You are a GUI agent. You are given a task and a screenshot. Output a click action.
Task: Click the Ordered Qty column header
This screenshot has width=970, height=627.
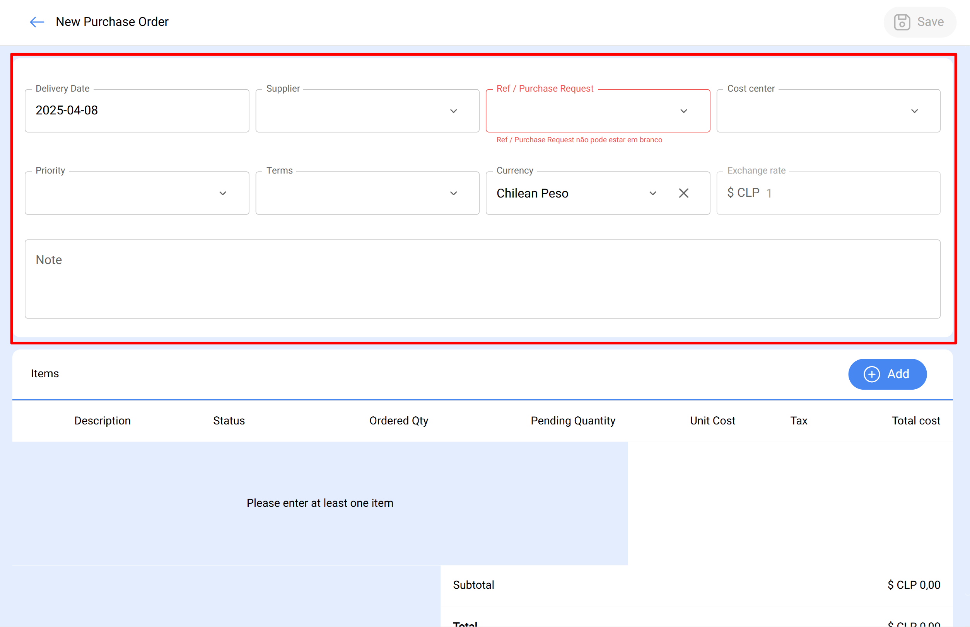(398, 421)
